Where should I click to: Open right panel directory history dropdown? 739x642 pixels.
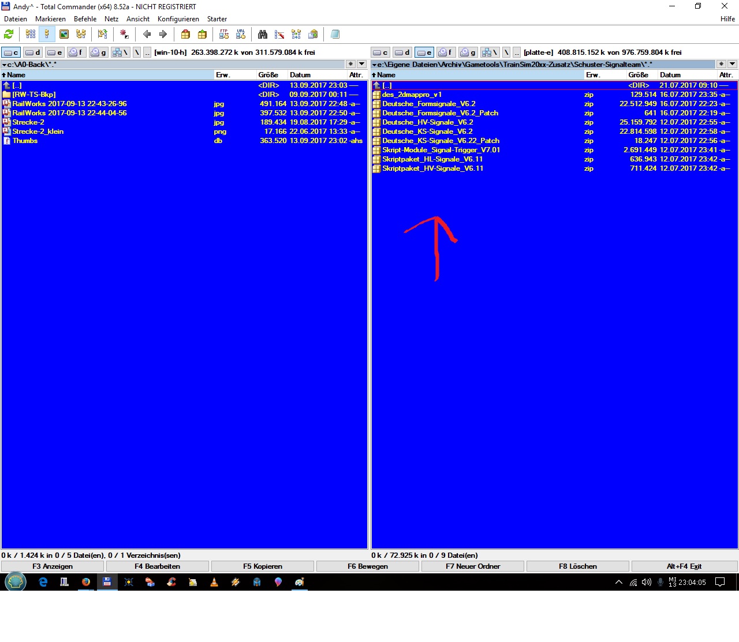tap(732, 64)
